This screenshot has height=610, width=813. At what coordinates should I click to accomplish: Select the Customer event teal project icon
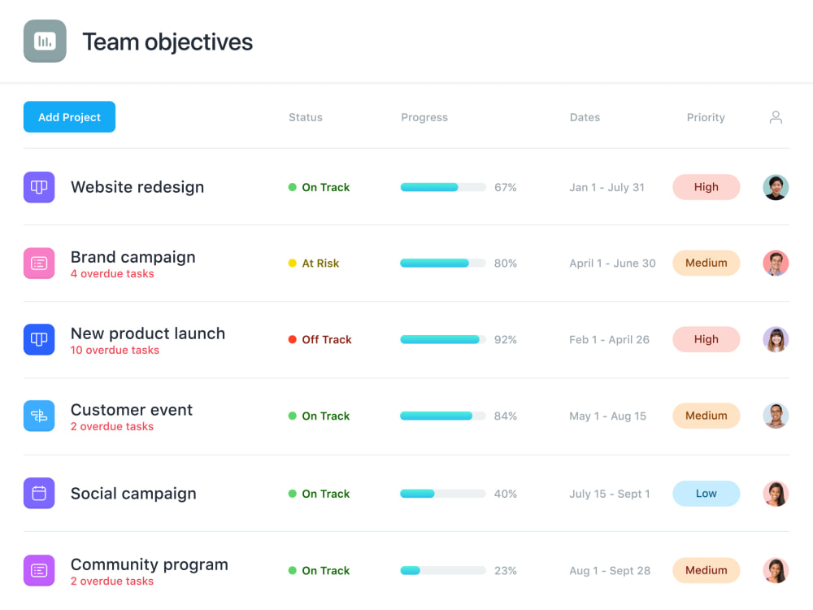tap(39, 416)
